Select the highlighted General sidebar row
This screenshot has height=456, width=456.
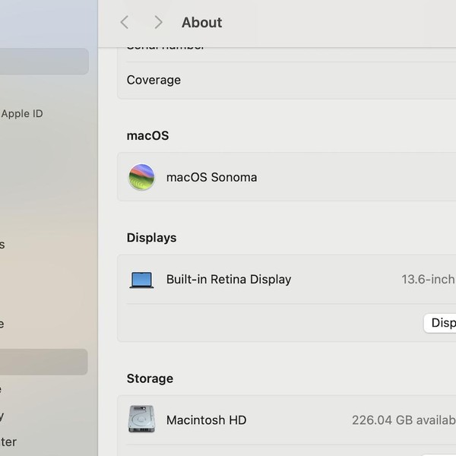click(x=43, y=362)
